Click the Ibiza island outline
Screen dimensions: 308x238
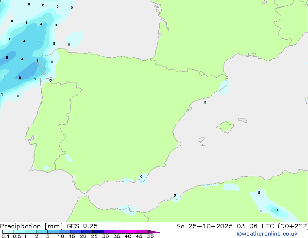(x=201, y=140)
